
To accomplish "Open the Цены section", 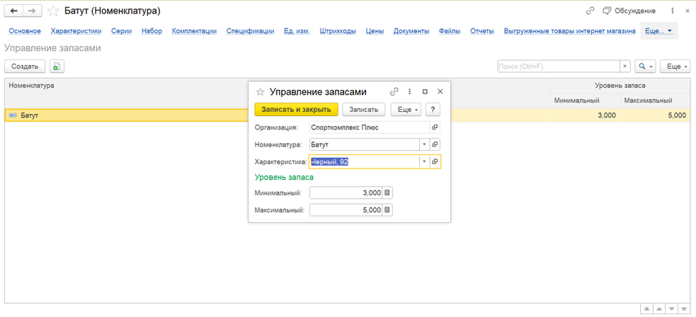I will [x=375, y=31].
